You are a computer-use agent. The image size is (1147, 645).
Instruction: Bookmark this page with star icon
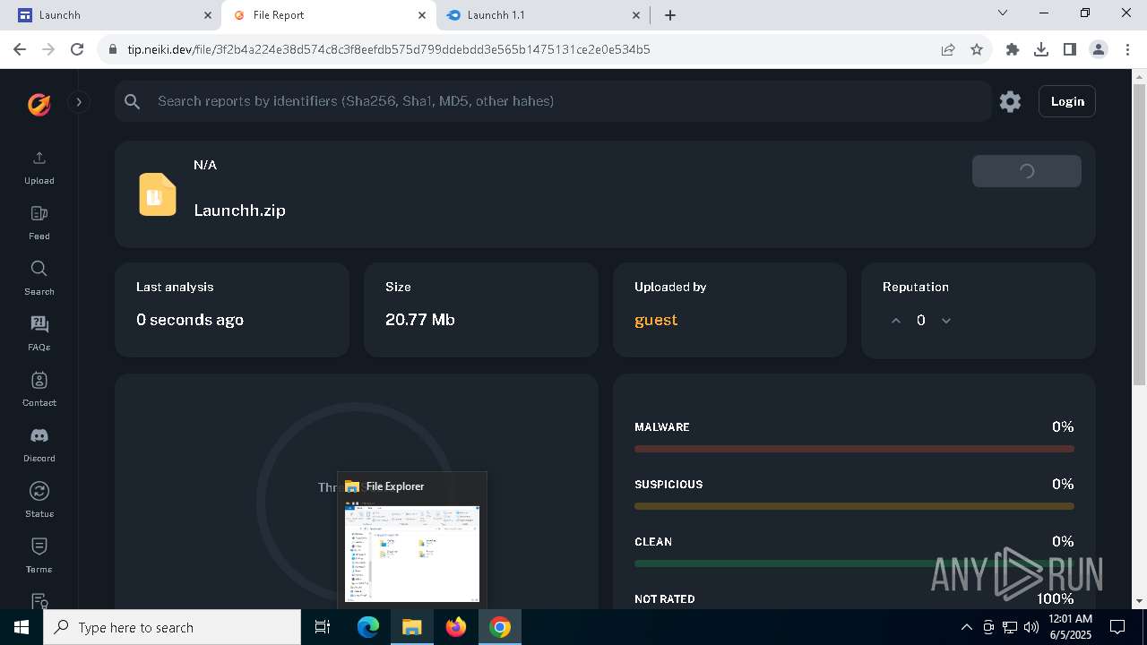pos(977,49)
